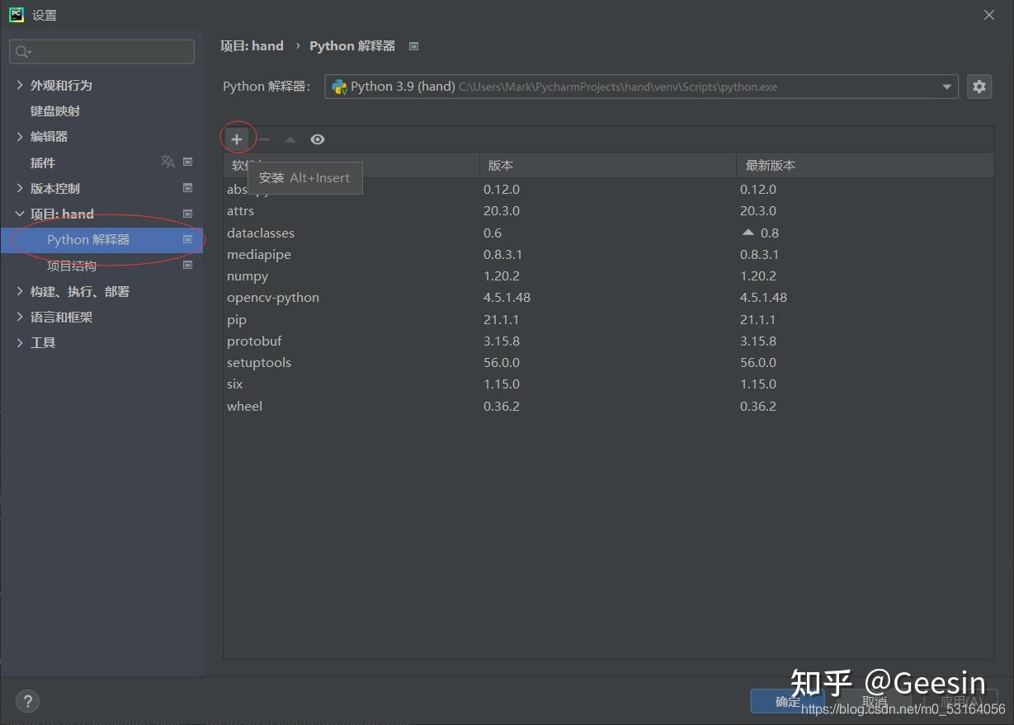
Task: Click the plus icon to install a package
Action: [238, 139]
